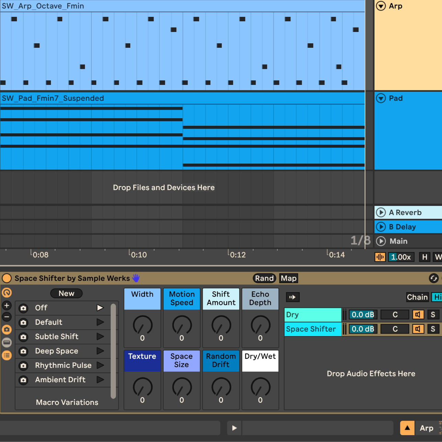Select the Subtle Shift variation entry
The width and height of the screenshot is (442, 442).
click(x=57, y=336)
